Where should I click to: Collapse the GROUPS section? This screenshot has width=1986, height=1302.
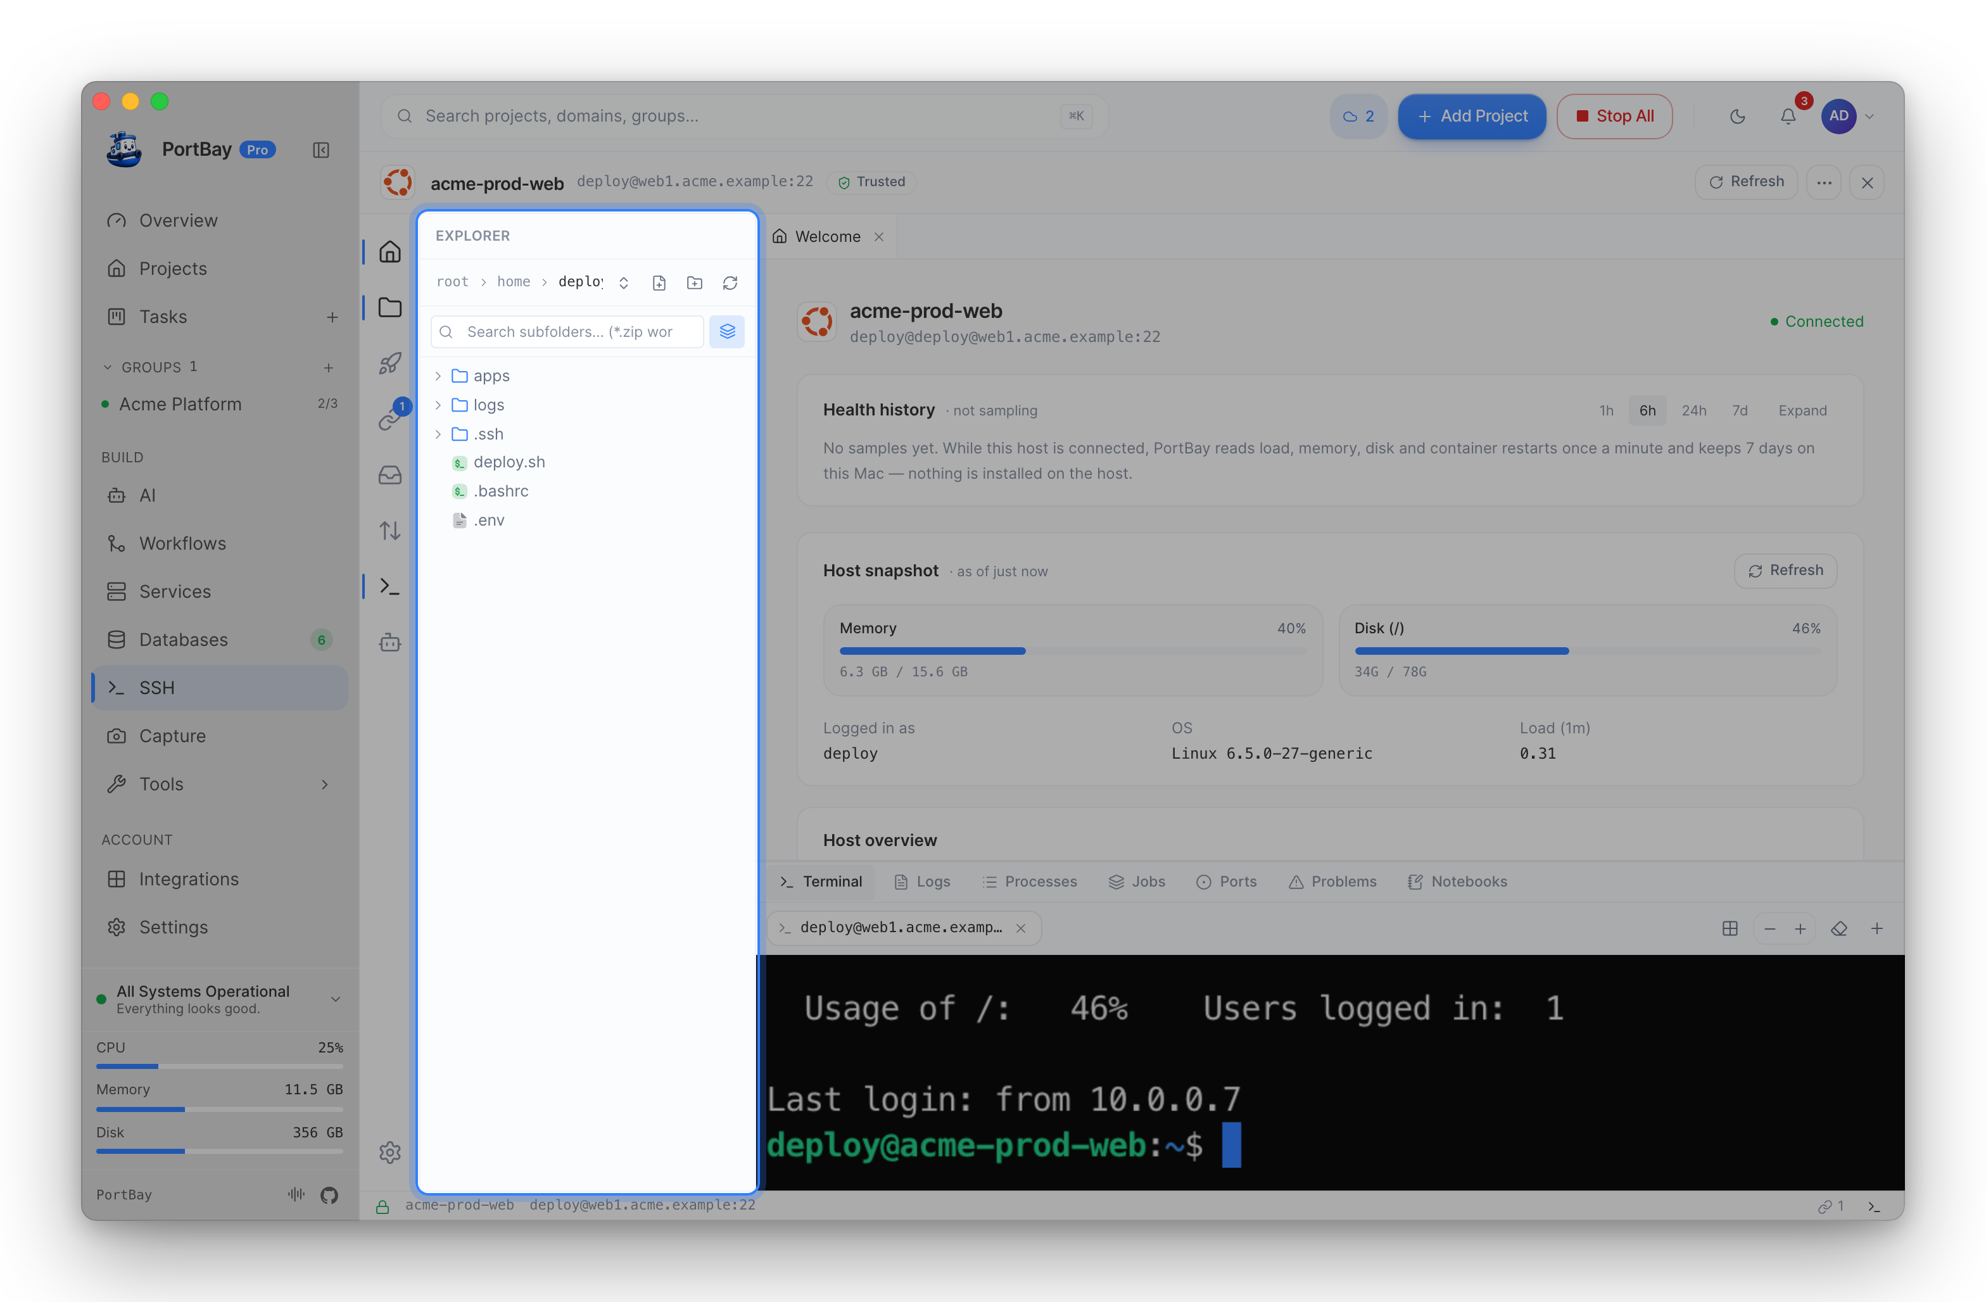[108, 367]
